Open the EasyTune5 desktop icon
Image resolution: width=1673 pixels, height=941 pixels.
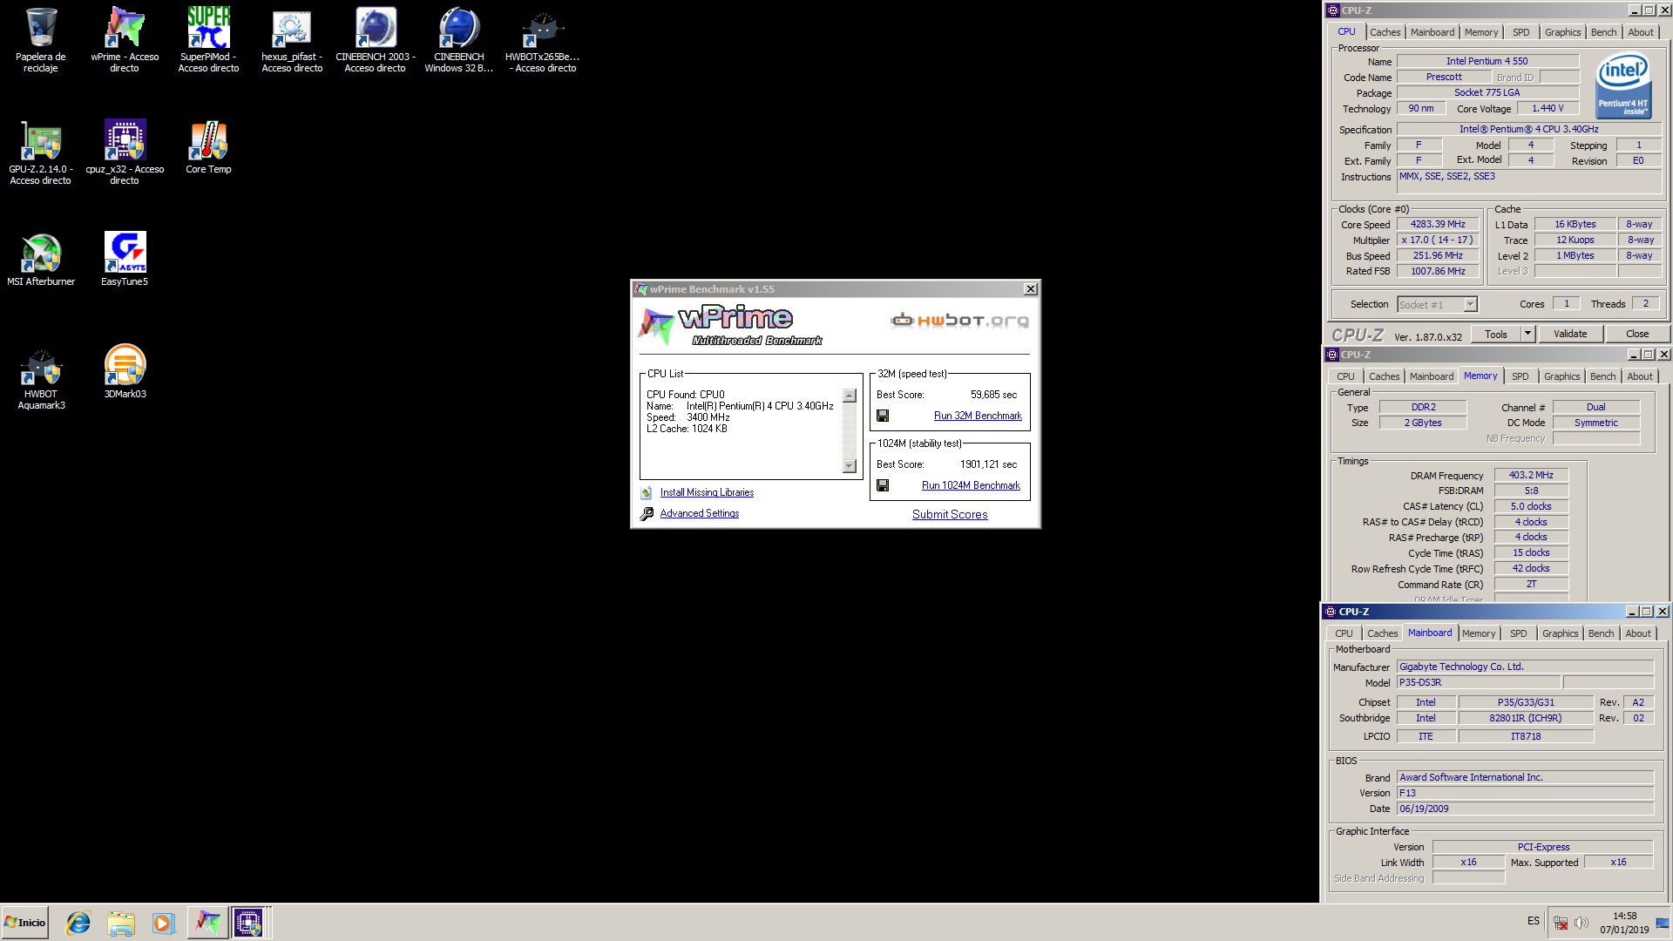point(125,260)
